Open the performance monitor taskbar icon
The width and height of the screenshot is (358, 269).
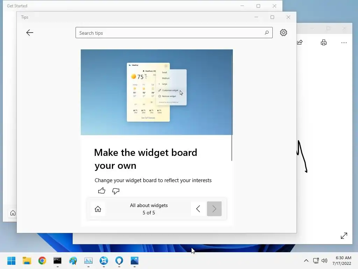click(x=88, y=261)
